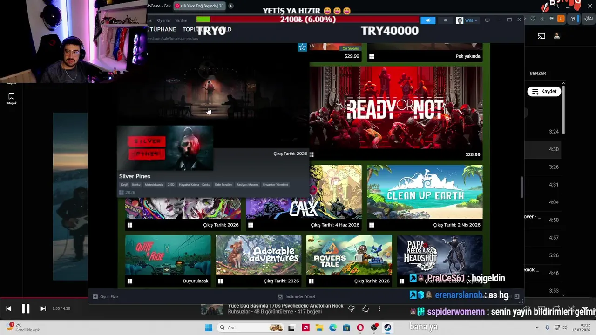Toggle like on the playing song
Screen dimensions: 596x335
pyautogui.click(x=366, y=308)
